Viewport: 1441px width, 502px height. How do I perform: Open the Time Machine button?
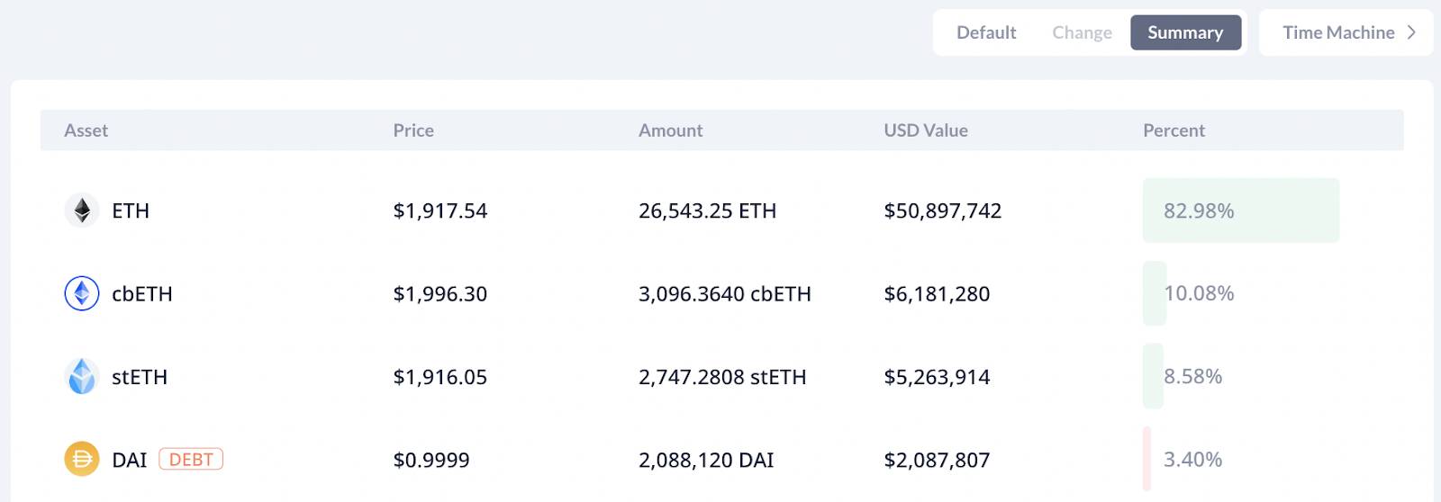[x=1346, y=32]
